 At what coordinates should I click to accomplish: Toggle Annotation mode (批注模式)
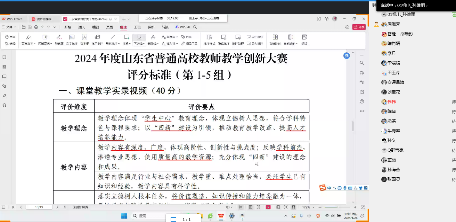click(x=209, y=39)
